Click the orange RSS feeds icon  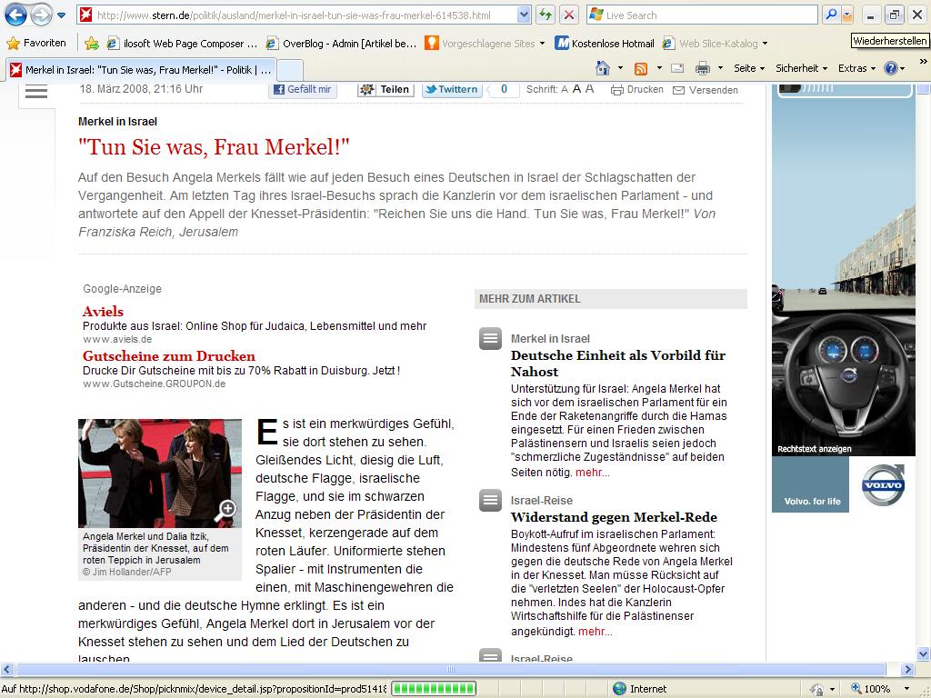641,68
